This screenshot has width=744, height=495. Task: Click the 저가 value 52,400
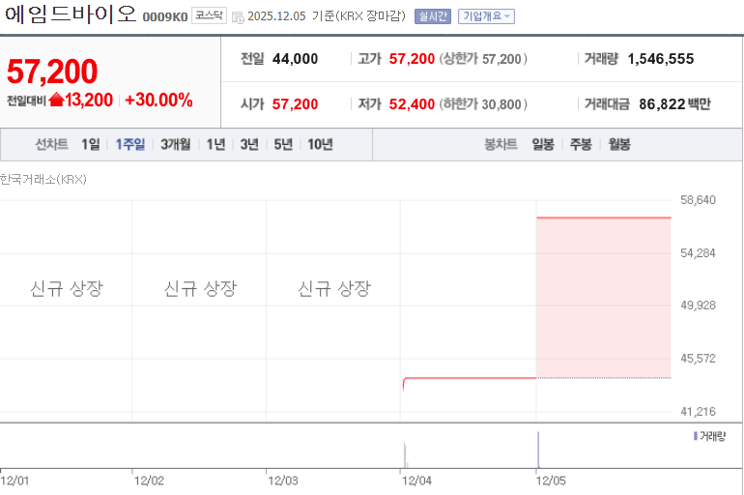click(x=412, y=104)
